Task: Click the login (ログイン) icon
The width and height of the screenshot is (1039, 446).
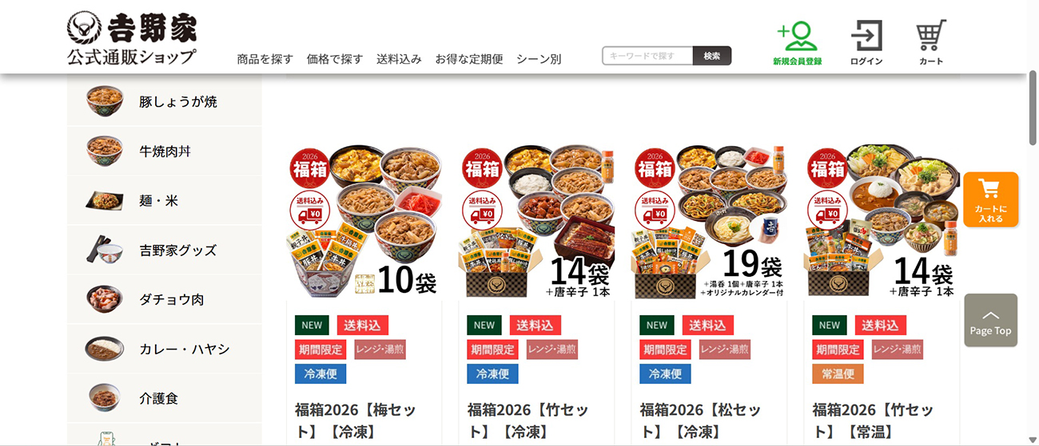Action: (x=866, y=42)
